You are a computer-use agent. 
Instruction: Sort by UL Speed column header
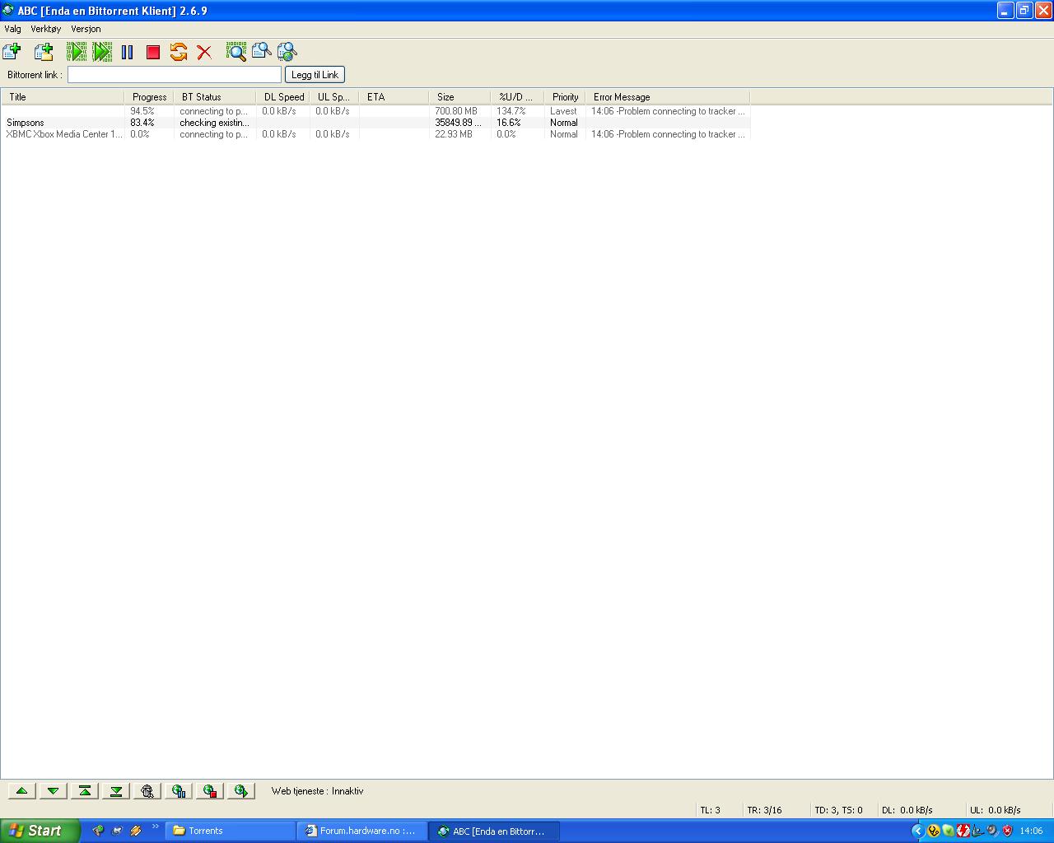pos(333,97)
